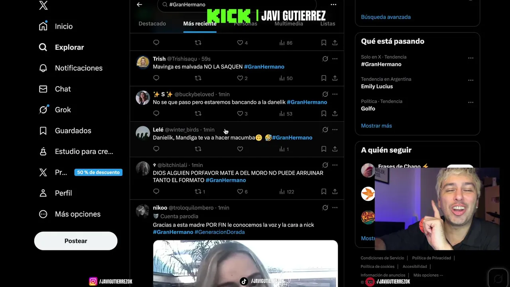Share Lelé's tweet
Viewport: 510px width, 287px height.
(335, 149)
